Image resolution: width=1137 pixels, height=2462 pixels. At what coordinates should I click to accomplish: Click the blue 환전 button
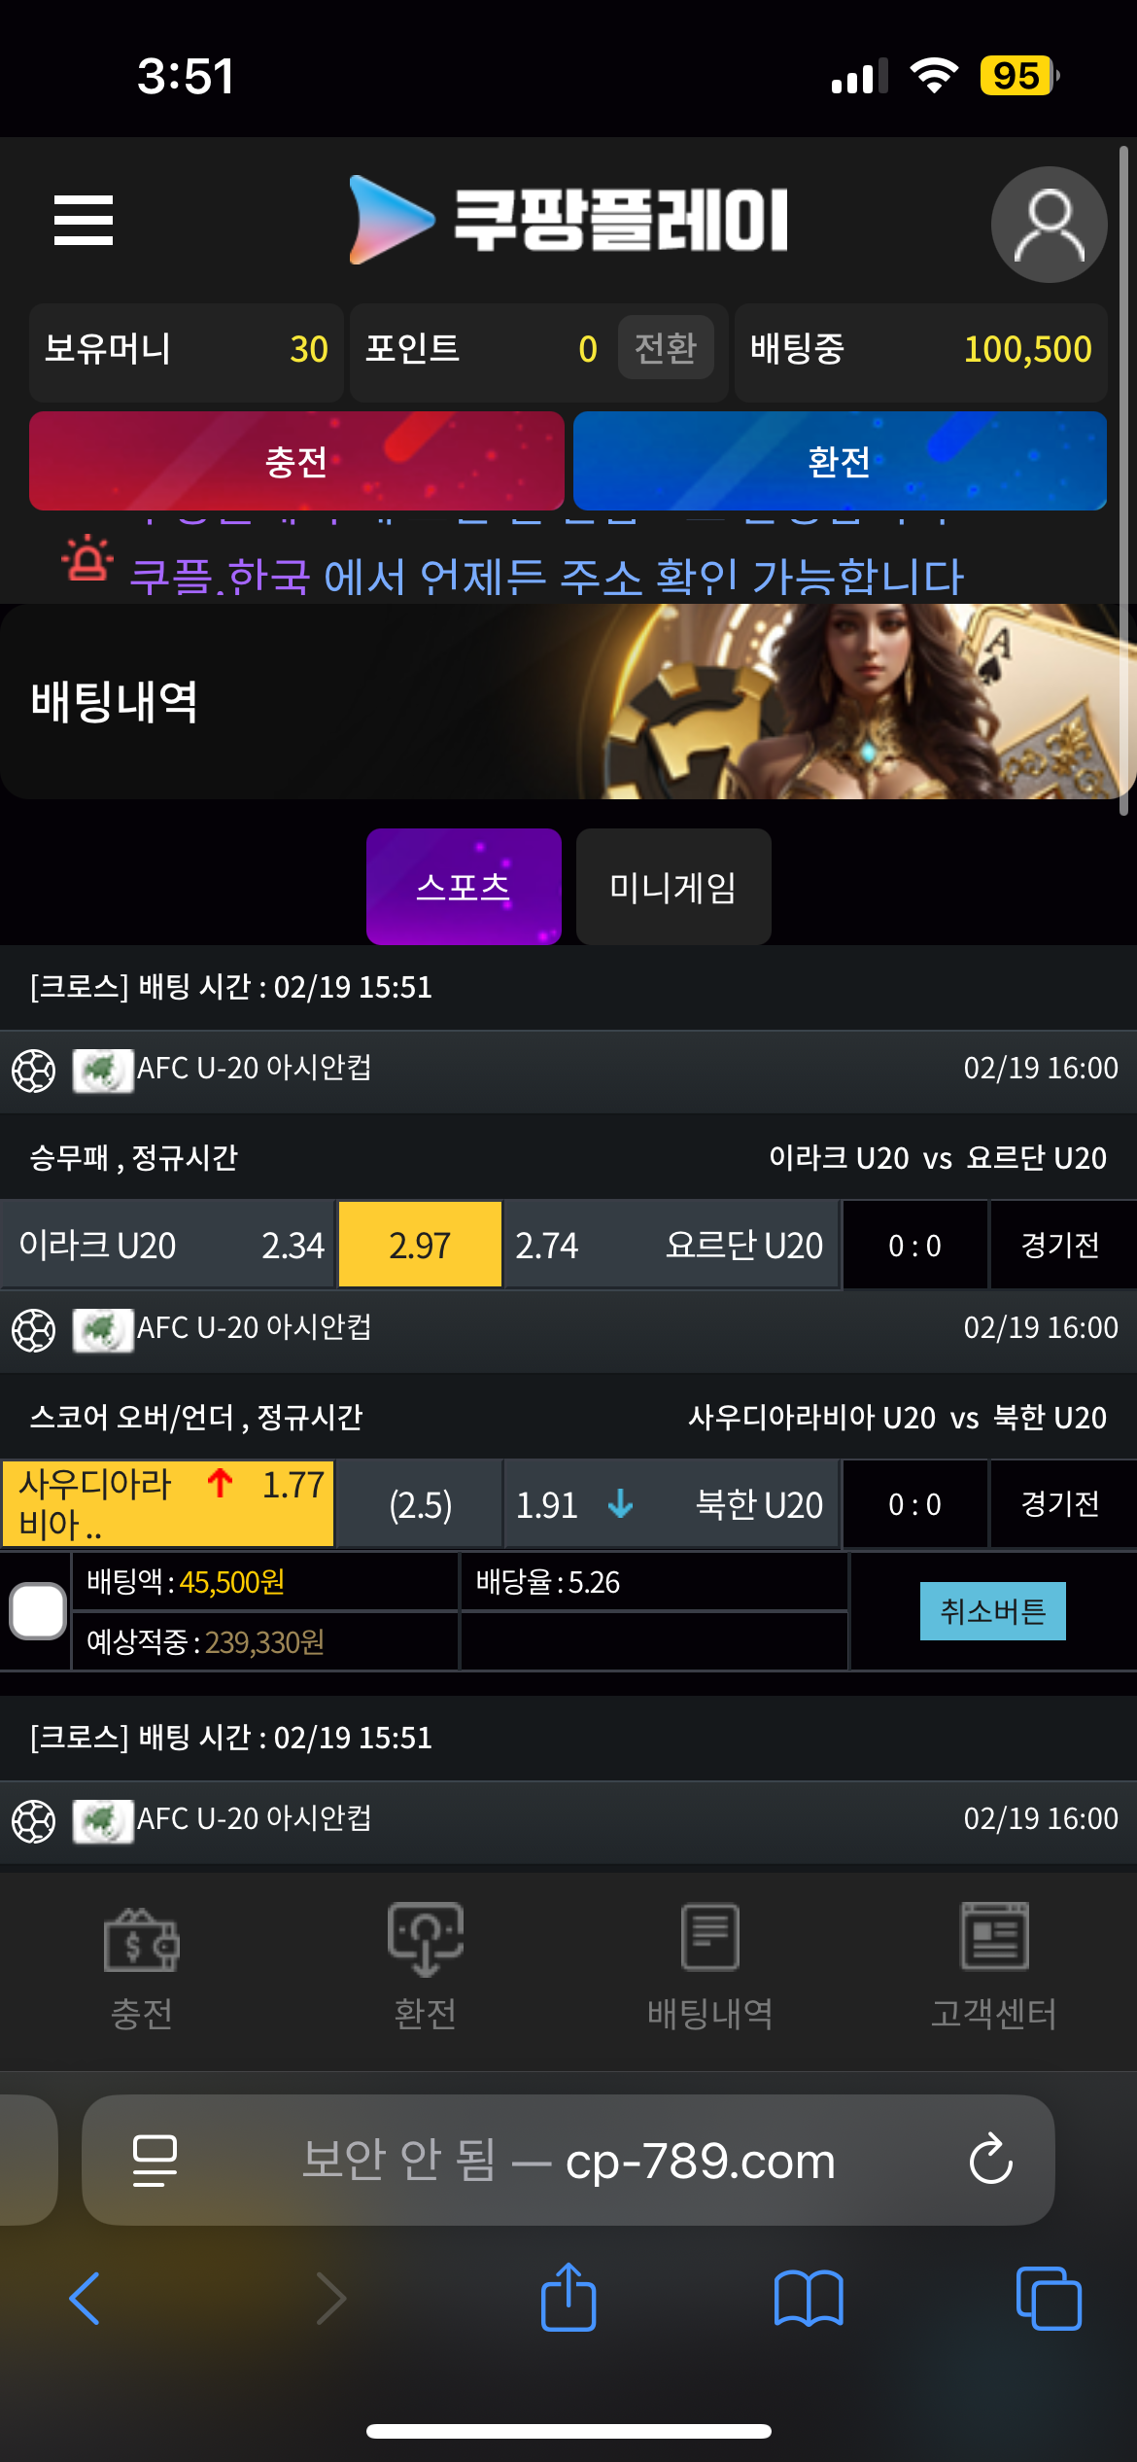tap(840, 461)
